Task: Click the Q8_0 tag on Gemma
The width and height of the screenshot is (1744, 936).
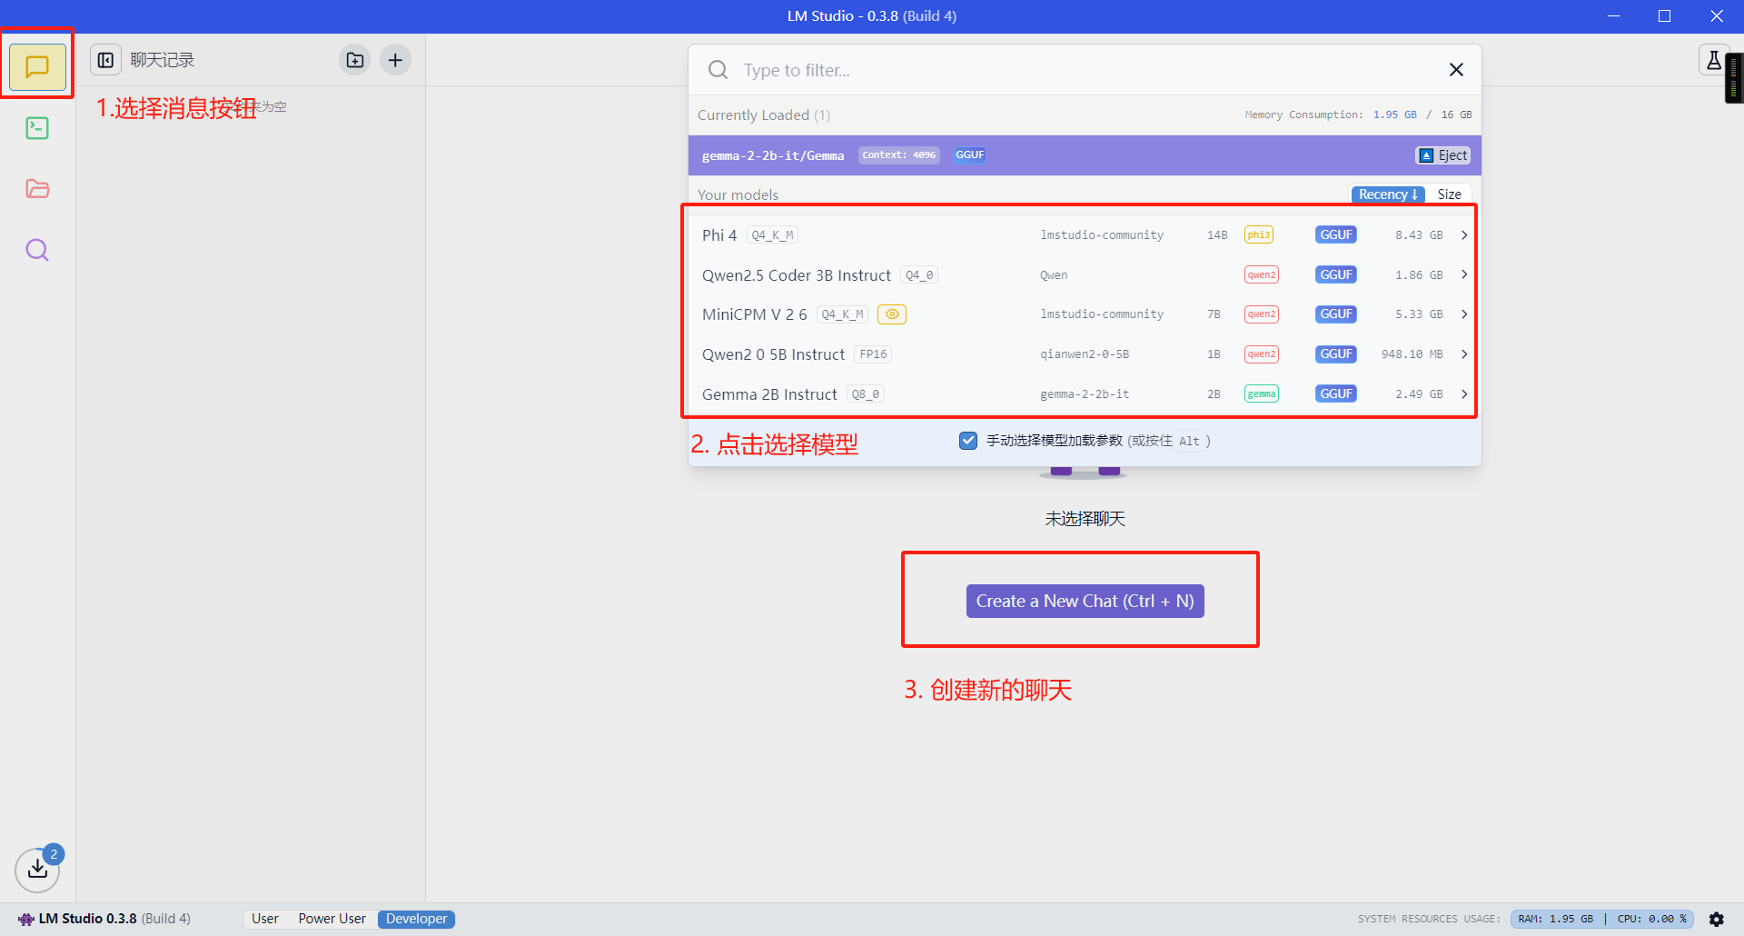Action: (866, 394)
